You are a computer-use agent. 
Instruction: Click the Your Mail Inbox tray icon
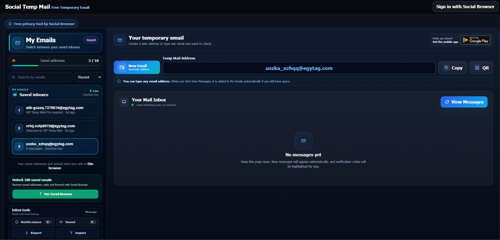(x=124, y=102)
